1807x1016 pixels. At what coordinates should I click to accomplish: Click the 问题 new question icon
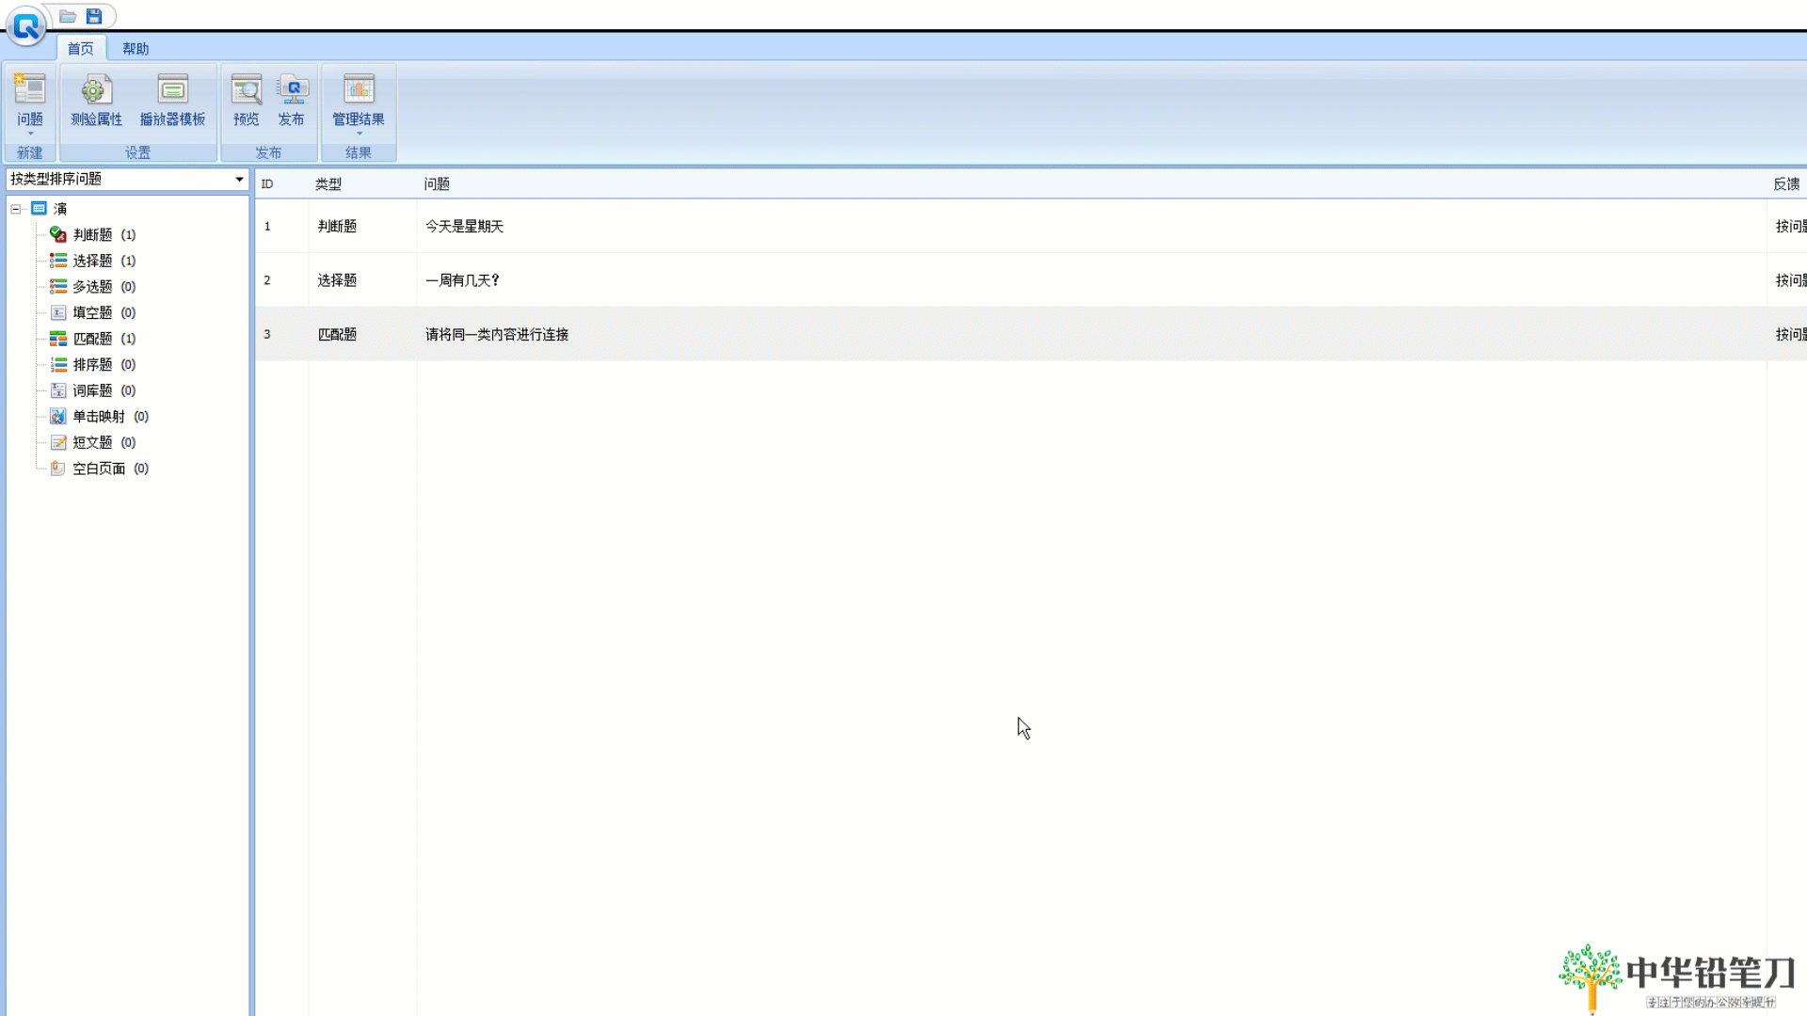[29, 90]
